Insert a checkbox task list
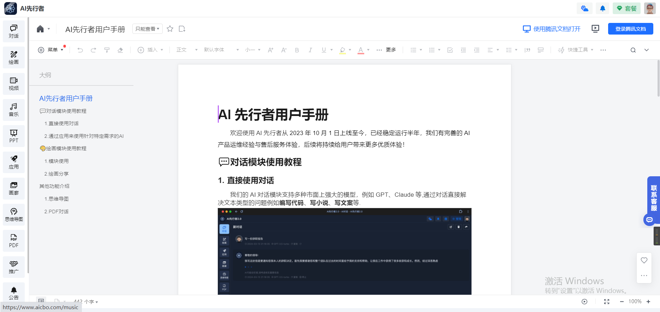 450,50
